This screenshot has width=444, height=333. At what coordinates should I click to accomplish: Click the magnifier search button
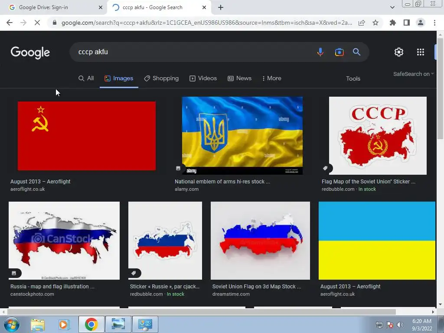(x=356, y=52)
